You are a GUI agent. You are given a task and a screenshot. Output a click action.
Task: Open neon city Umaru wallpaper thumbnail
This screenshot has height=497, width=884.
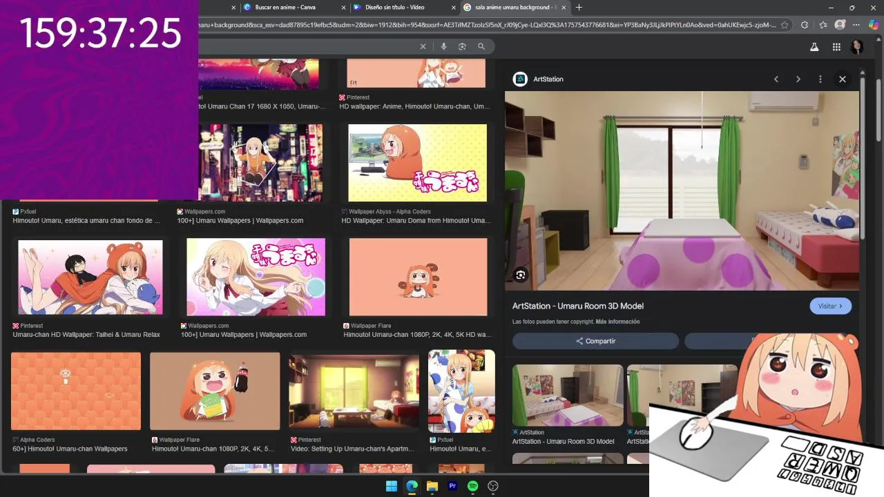pyautogui.click(x=260, y=163)
